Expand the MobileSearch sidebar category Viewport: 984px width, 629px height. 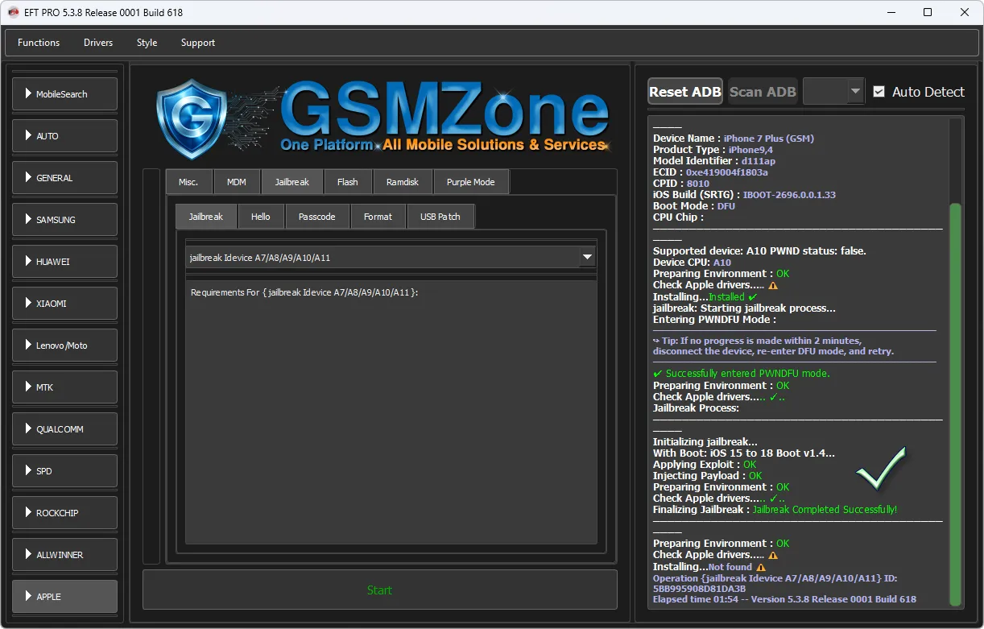tap(65, 94)
